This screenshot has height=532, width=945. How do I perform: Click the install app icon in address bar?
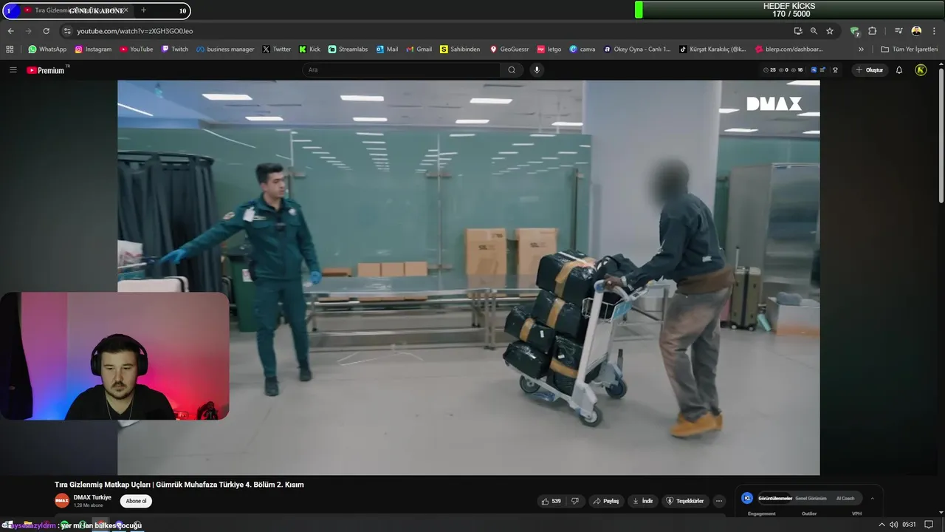coord(798,31)
